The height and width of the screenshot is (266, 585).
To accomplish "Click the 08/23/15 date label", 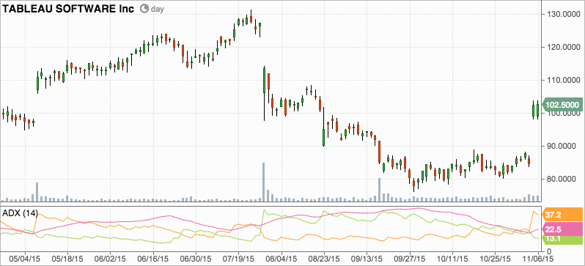I will [x=324, y=258].
